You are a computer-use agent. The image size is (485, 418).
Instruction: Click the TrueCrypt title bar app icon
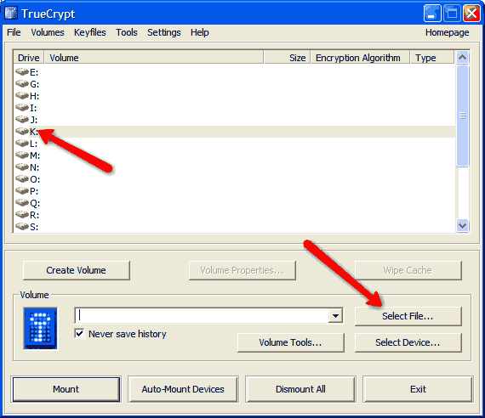(x=11, y=14)
